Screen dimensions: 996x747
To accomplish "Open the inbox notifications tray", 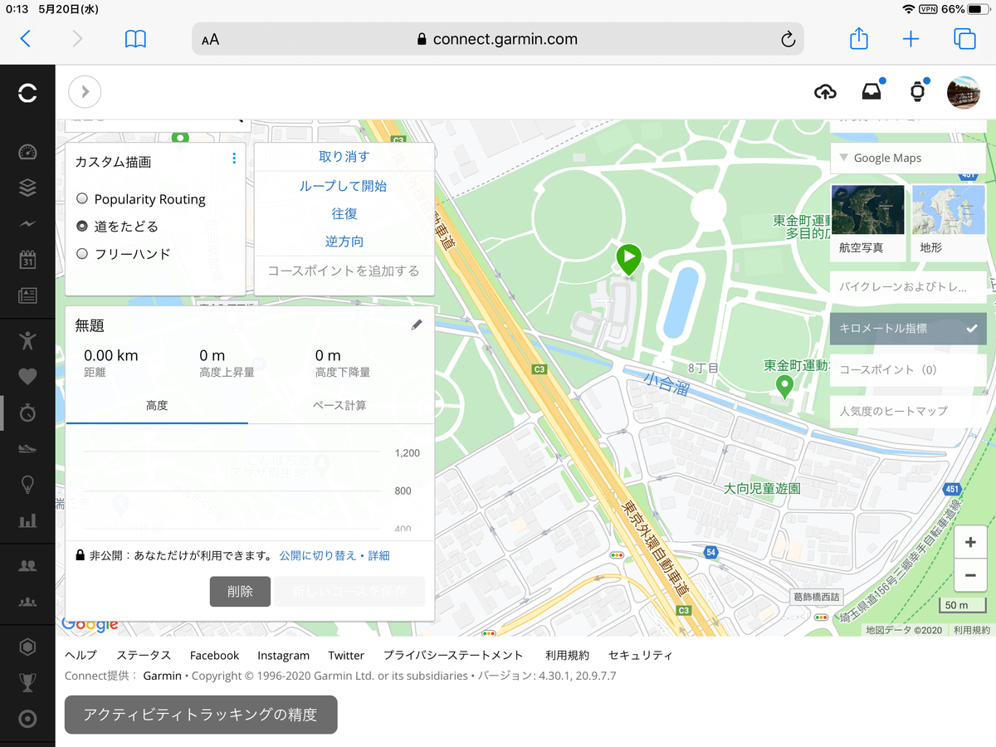I will [871, 92].
